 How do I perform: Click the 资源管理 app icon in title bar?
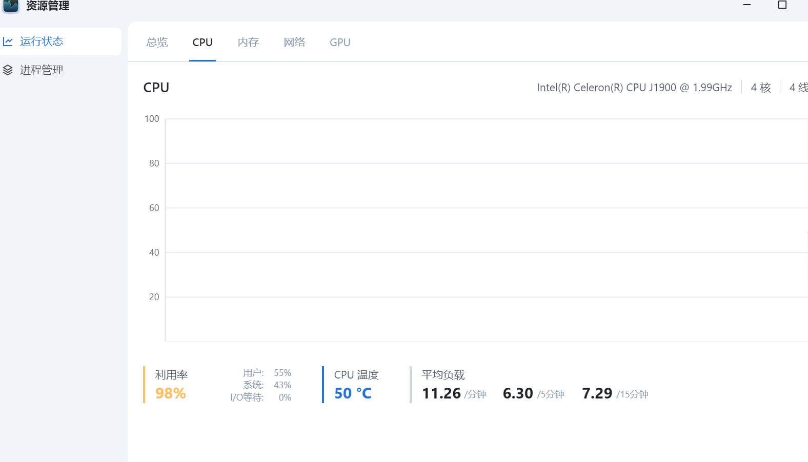pyautogui.click(x=11, y=6)
